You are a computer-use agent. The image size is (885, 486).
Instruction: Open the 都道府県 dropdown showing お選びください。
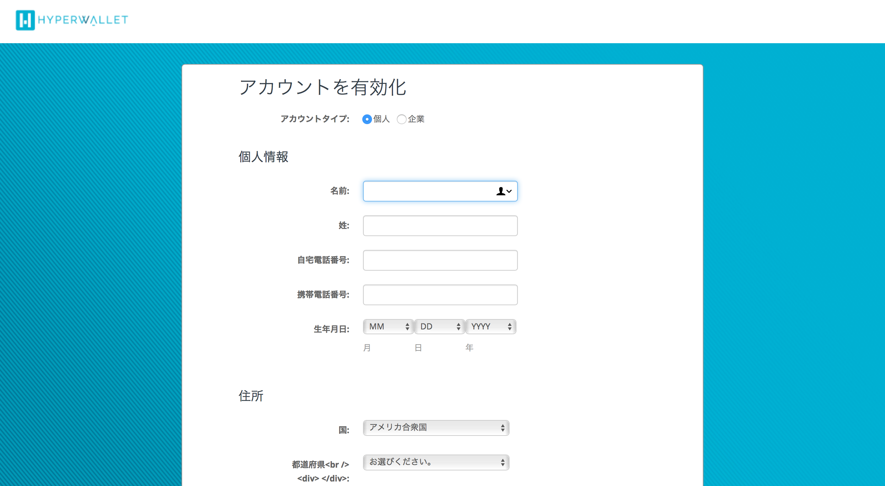pyautogui.click(x=436, y=462)
